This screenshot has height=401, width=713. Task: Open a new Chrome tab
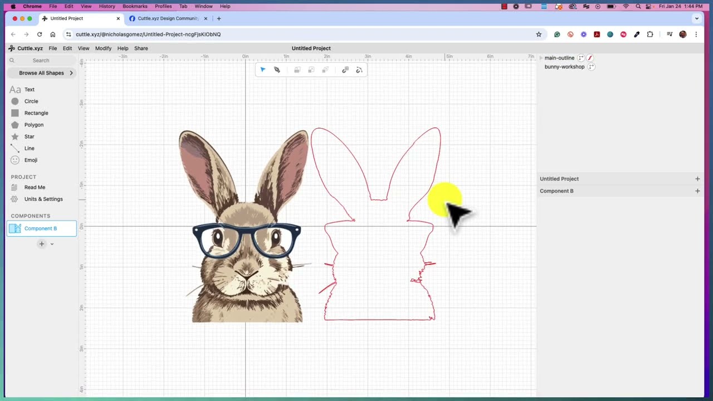point(219,18)
